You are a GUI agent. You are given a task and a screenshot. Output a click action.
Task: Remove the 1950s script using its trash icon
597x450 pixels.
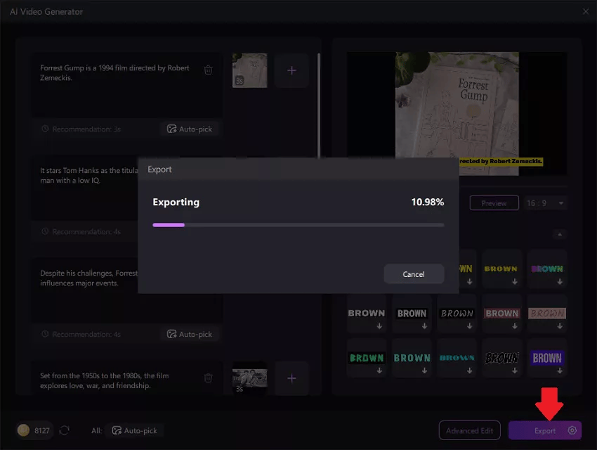(x=208, y=378)
